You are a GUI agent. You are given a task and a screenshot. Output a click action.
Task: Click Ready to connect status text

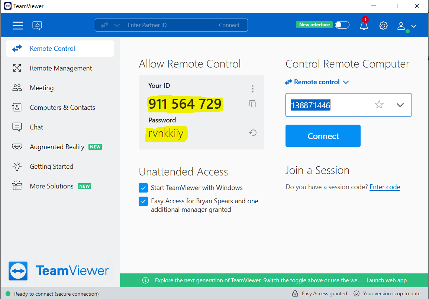[57, 294]
